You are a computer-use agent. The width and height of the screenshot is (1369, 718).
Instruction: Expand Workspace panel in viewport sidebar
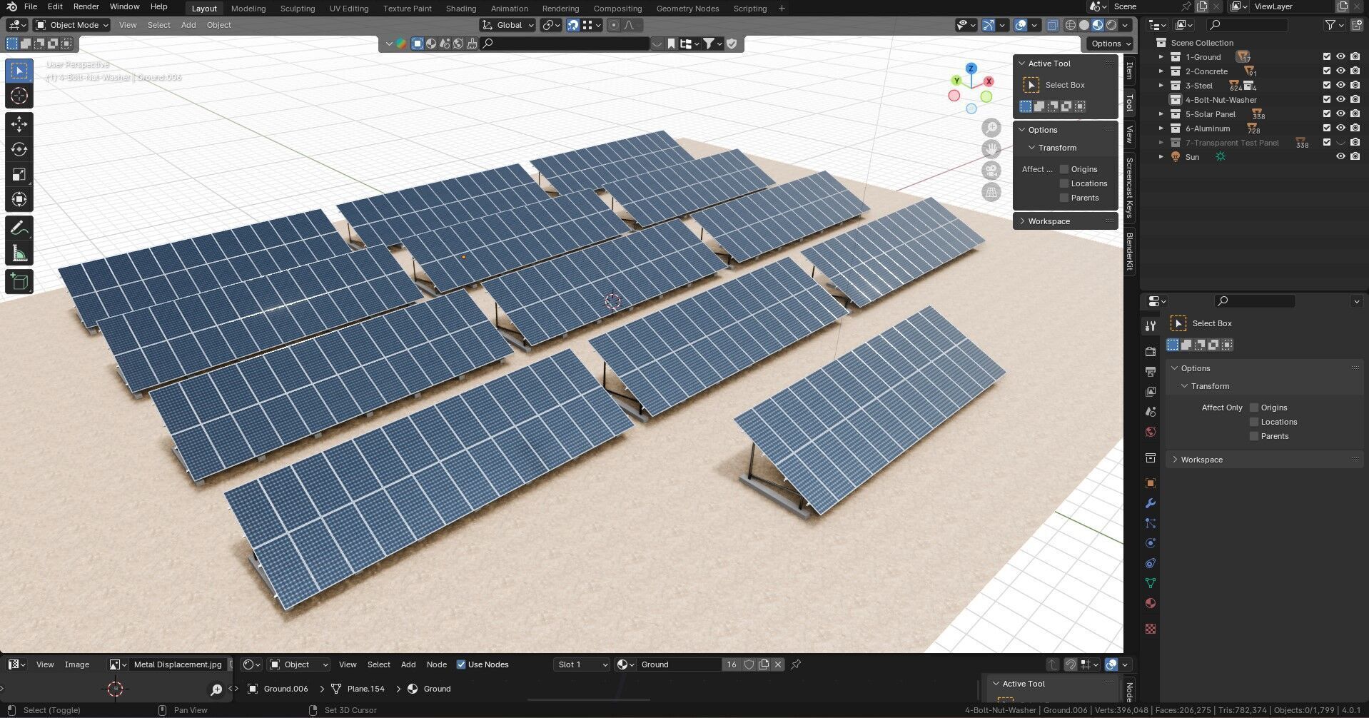point(1065,221)
